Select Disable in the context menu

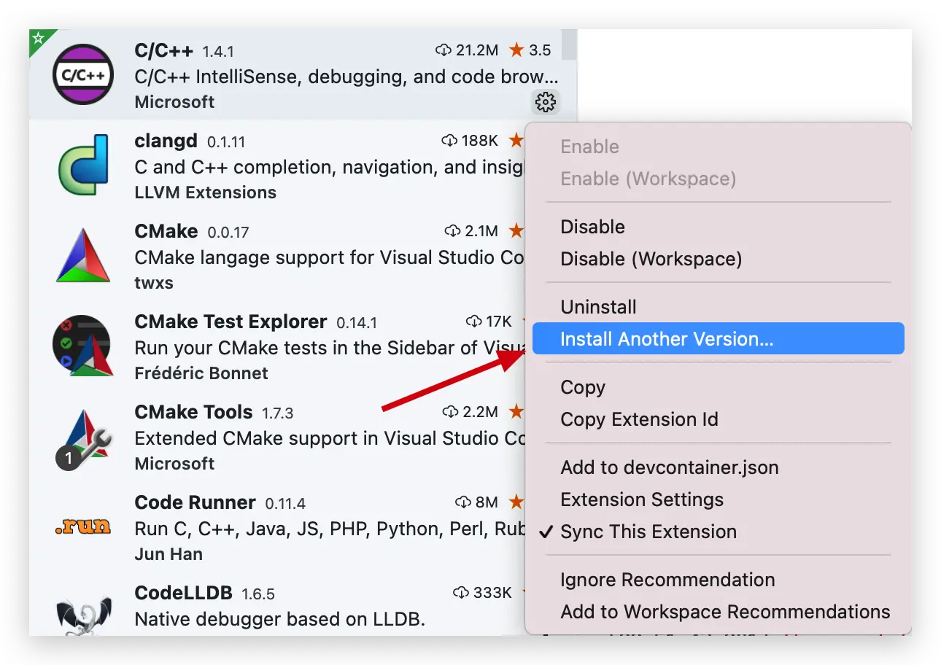click(x=592, y=227)
